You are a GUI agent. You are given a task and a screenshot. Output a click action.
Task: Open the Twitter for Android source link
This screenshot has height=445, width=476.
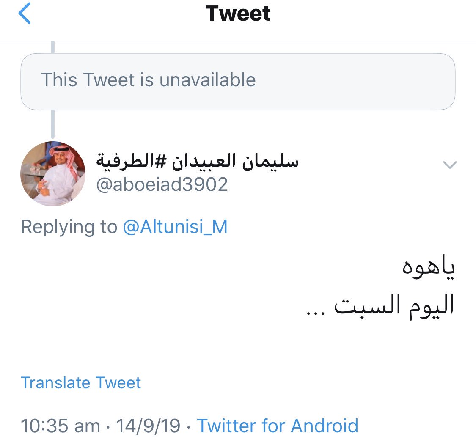pyautogui.click(x=278, y=425)
